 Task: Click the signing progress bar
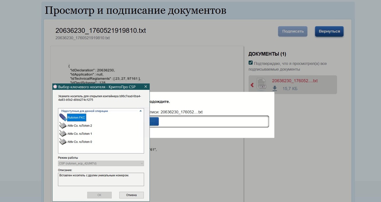[210, 121]
